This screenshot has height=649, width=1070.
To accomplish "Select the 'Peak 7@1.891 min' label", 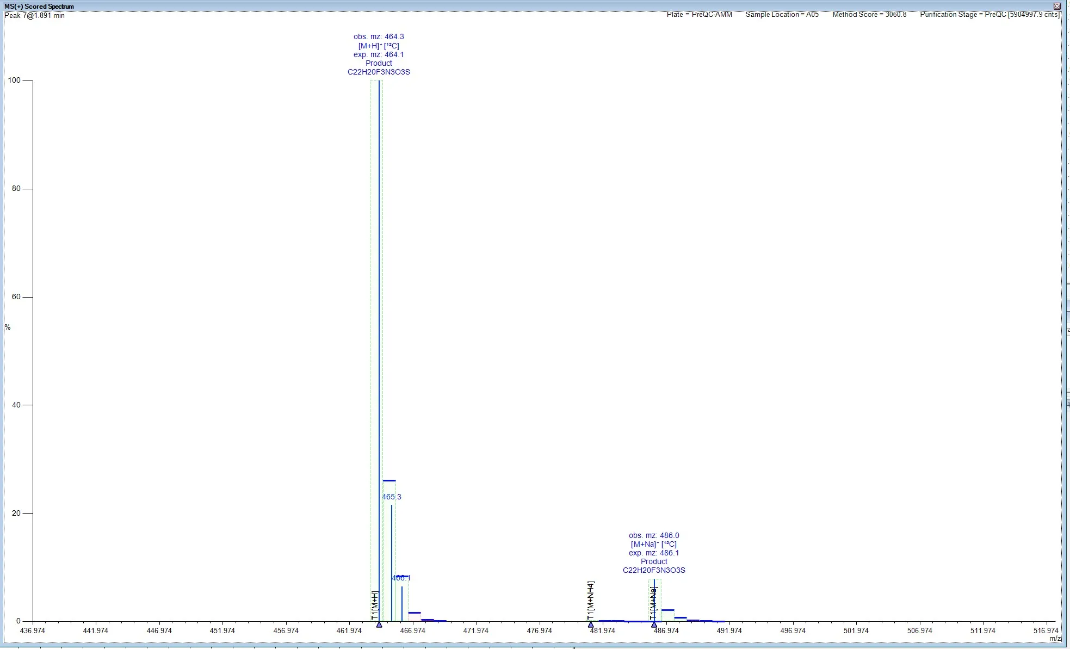I will coord(34,16).
